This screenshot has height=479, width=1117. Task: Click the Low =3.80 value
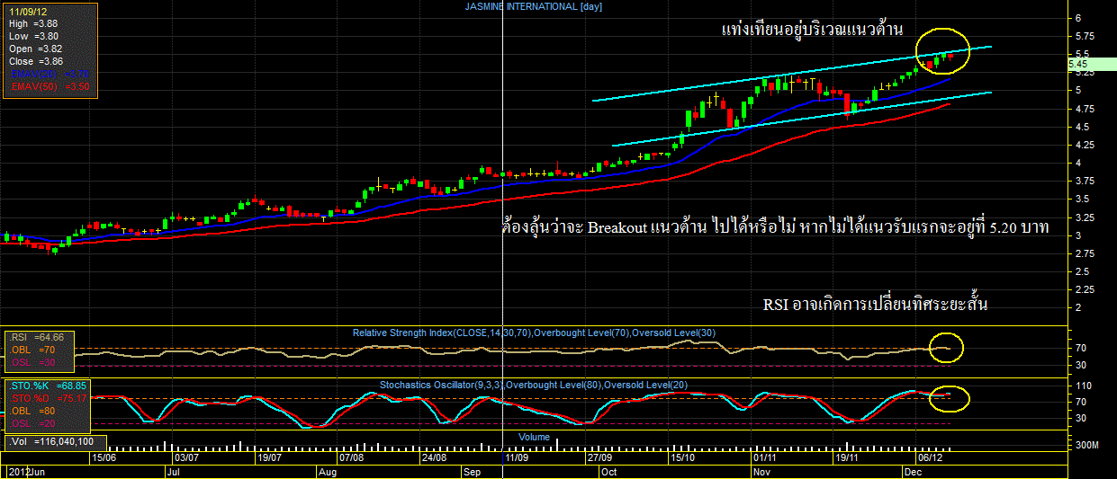35,36
